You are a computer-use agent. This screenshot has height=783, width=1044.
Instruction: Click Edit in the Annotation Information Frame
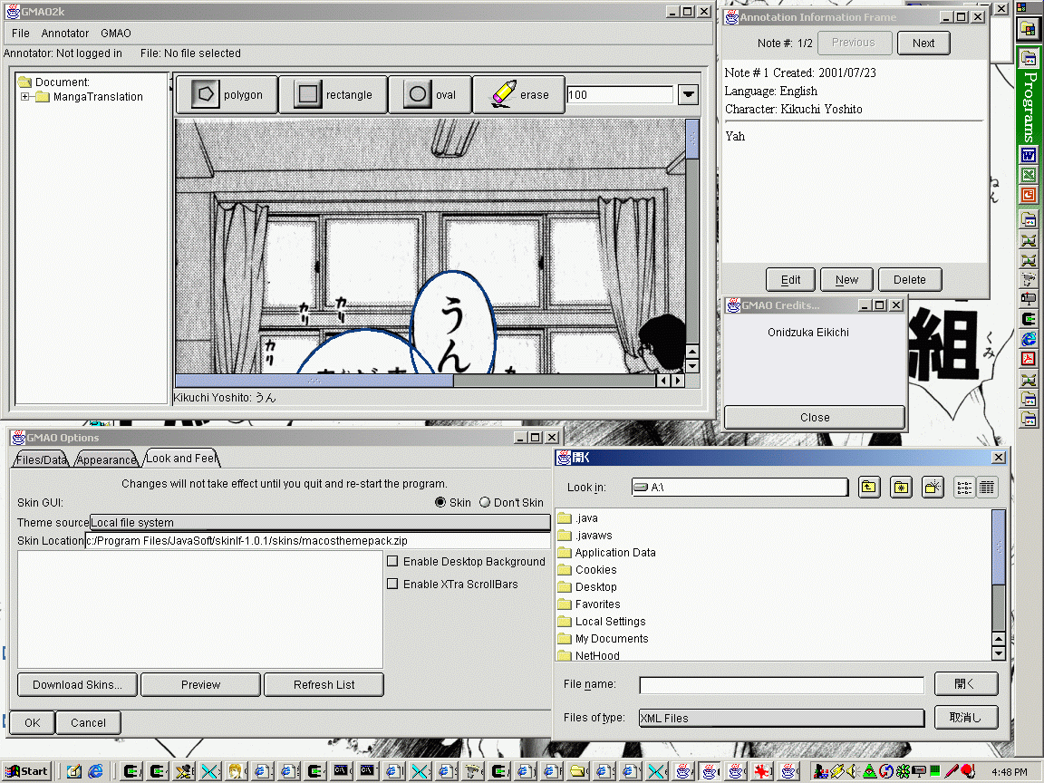(790, 280)
